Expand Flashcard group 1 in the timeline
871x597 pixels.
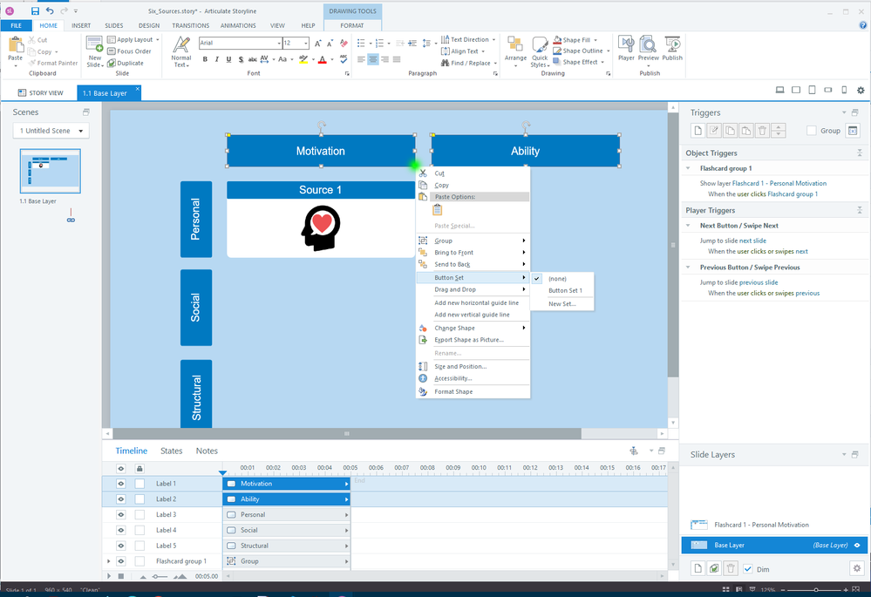pyautogui.click(x=109, y=561)
